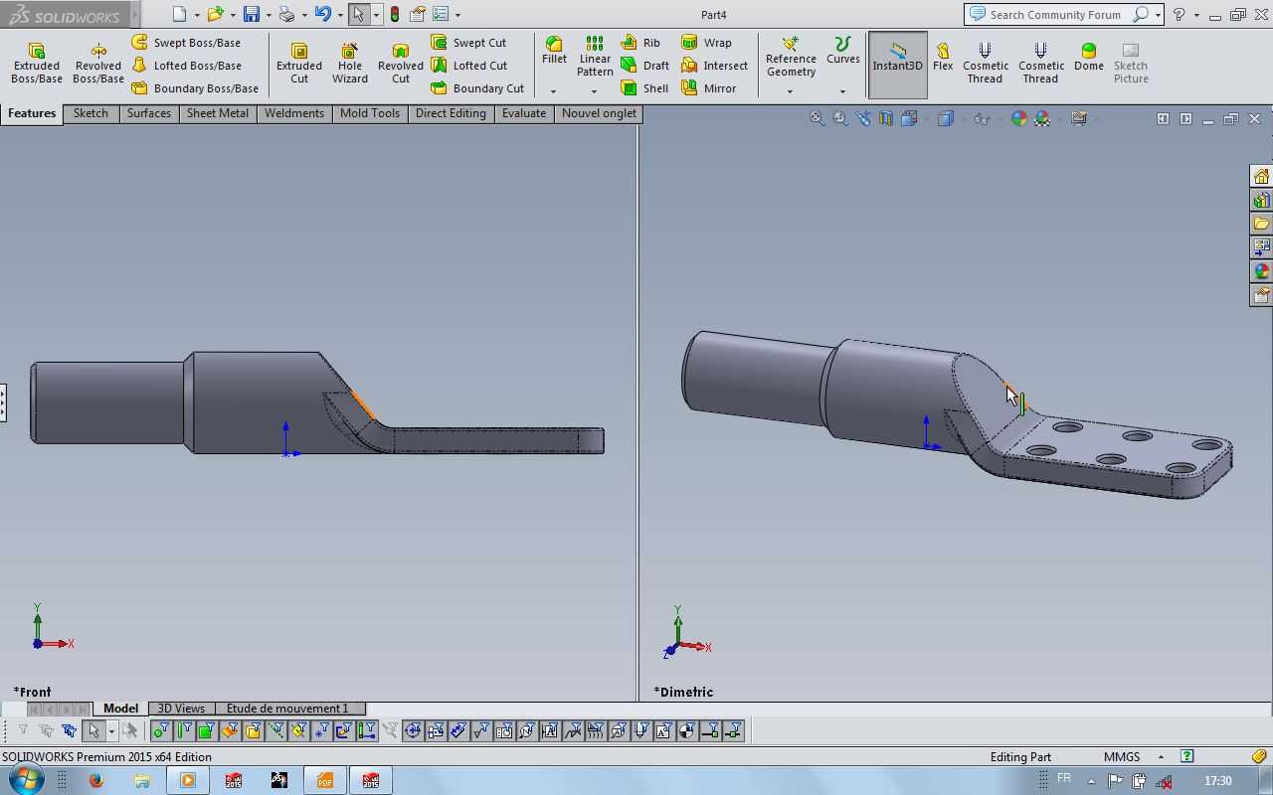The width and height of the screenshot is (1273, 795).
Task: Open the File Explorer task pane
Action: 1261,225
